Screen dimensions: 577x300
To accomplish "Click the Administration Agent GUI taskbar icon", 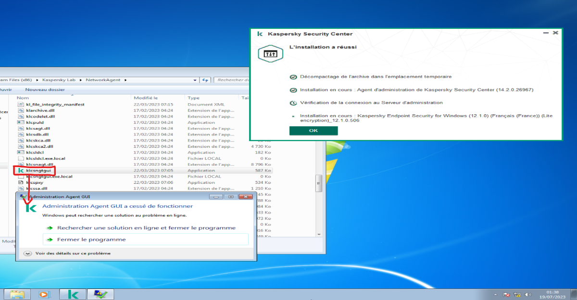I will pos(101,294).
